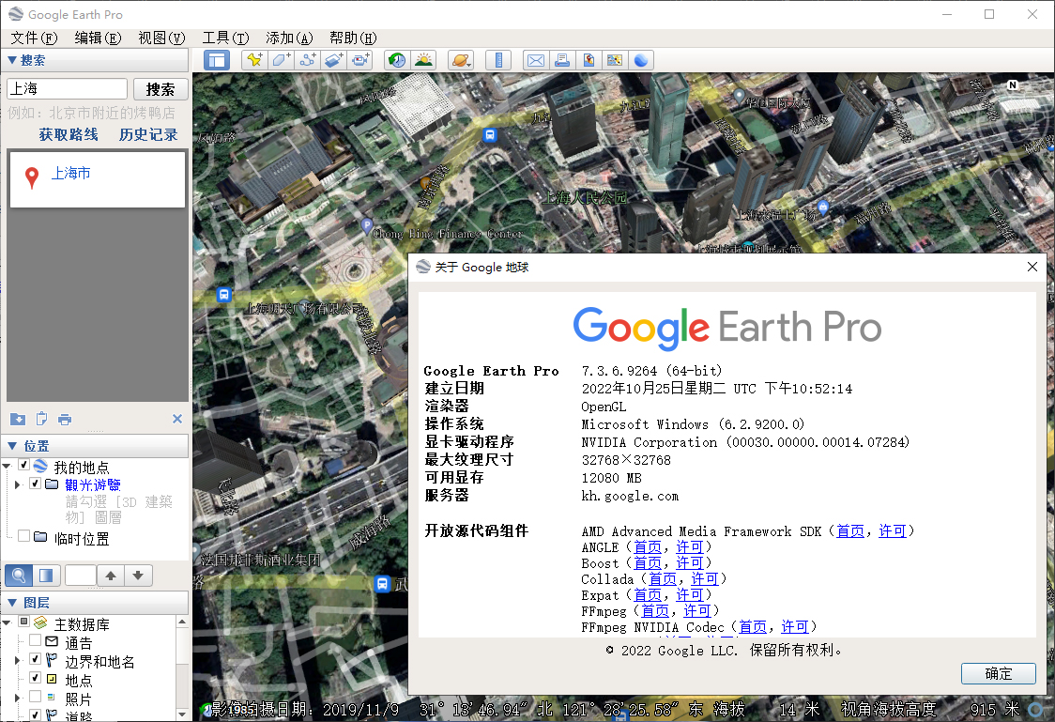Enable the 临时位置 folder checkbox

(x=23, y=537)
